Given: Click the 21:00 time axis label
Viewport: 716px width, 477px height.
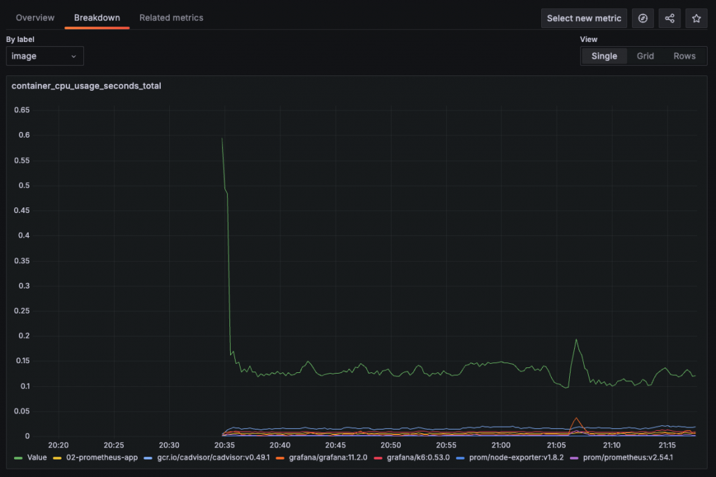Looking at the screenshot, I should (x=501, y=445).
